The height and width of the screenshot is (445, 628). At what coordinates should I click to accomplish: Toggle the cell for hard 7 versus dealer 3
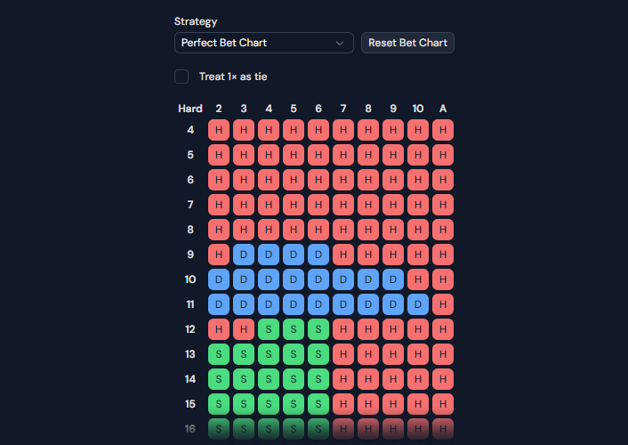click(x=244, y=205)
